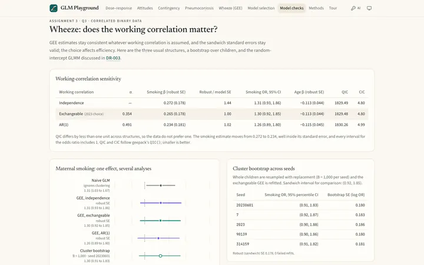The height and width of the screenshot is (265, 424).
Task: Click seed 20230601 in bootstrap table
Action: pyautogui.click(x=245, y=205)
